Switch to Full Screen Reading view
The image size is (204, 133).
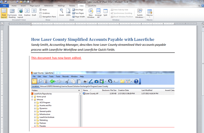click(x=12, y=13)
